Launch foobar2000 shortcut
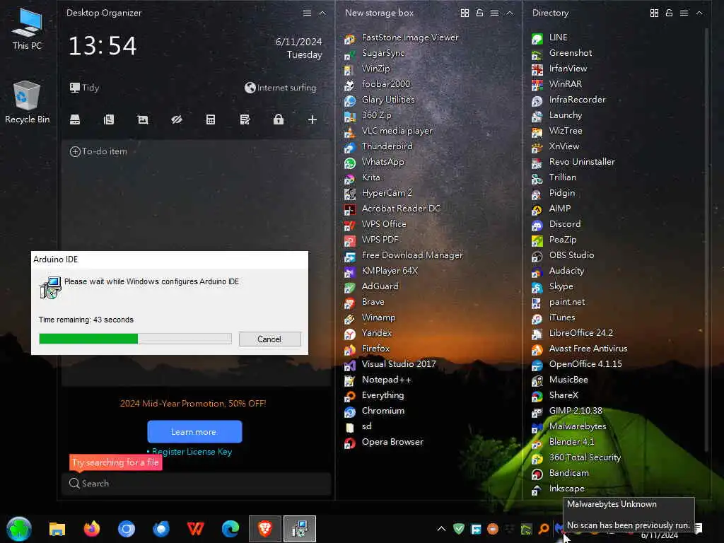 378,85
